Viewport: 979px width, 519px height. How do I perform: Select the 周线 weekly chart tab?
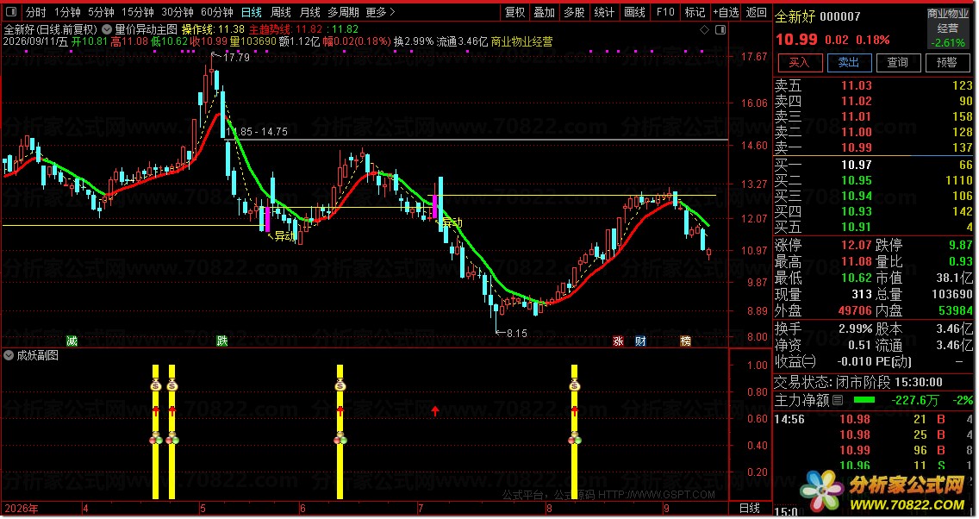point(281,12)
